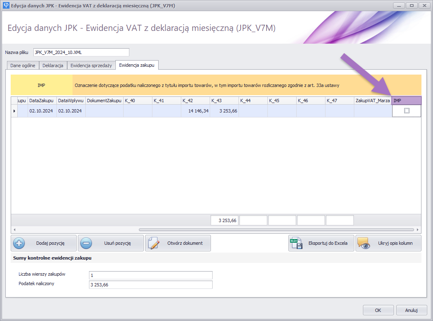433x321 pixels.
Task: Click the blue plus icon for Dodaj pozycję
Action: (19, 243)
